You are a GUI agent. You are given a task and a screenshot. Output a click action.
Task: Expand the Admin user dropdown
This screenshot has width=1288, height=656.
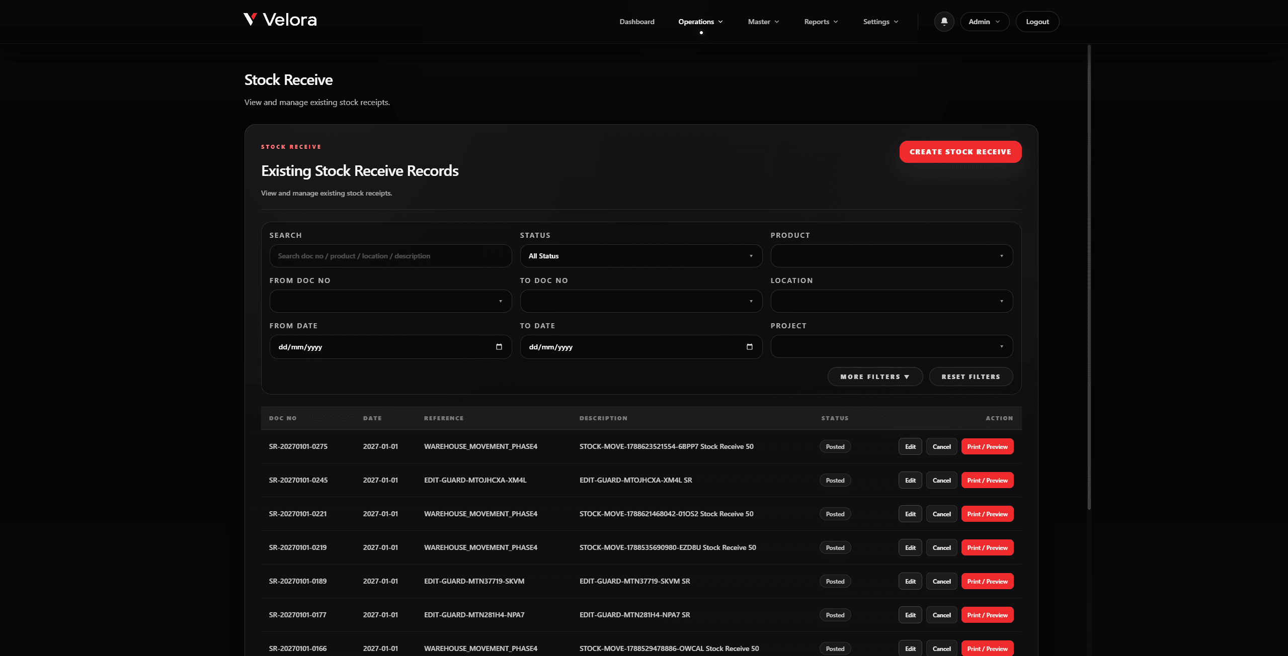(x=985, y=22)
